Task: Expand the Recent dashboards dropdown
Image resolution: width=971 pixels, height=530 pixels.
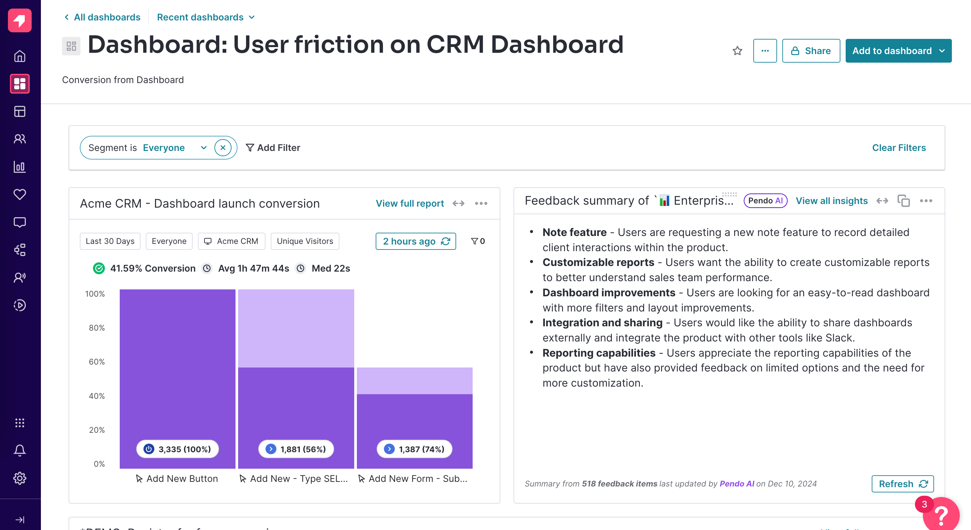Action: tap(206, 17)
